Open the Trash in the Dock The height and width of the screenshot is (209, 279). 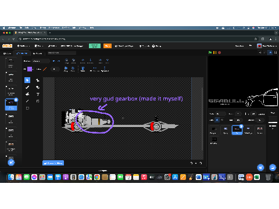coord(268,177)
